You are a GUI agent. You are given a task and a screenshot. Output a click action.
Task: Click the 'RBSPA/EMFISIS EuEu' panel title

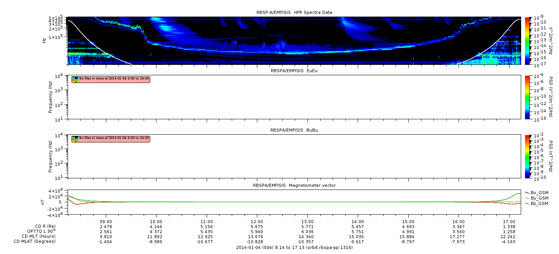tap(294, 71)
